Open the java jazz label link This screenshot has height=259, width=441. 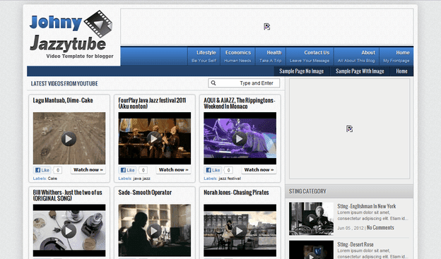coord(141,179)
